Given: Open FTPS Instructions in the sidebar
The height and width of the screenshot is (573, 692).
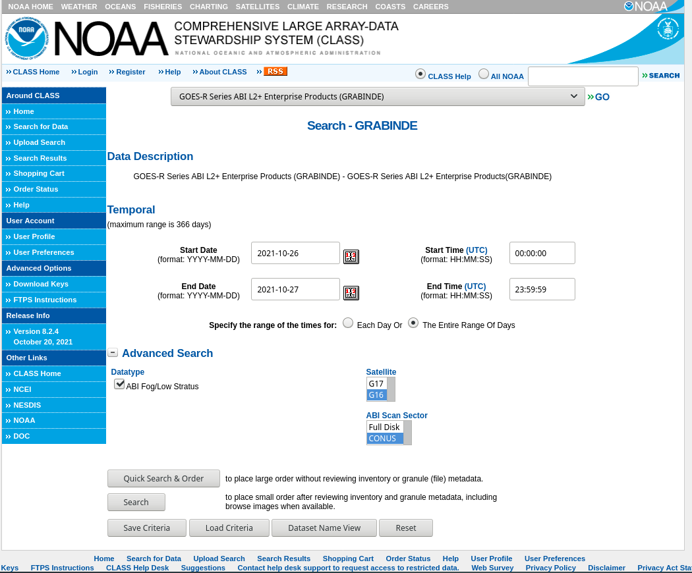Looking at the screenshot, I should [45, 300].
